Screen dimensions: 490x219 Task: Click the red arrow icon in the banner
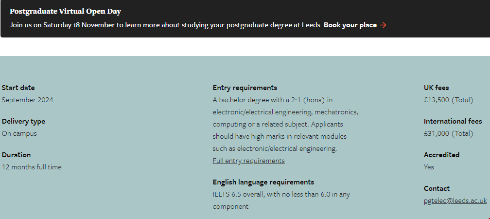coord(384,25)
